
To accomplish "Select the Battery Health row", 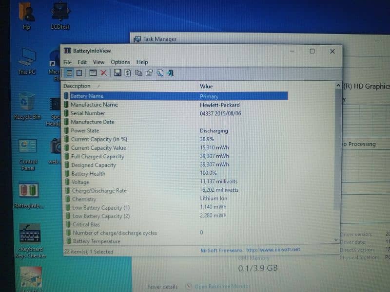I will click(88, 174).
